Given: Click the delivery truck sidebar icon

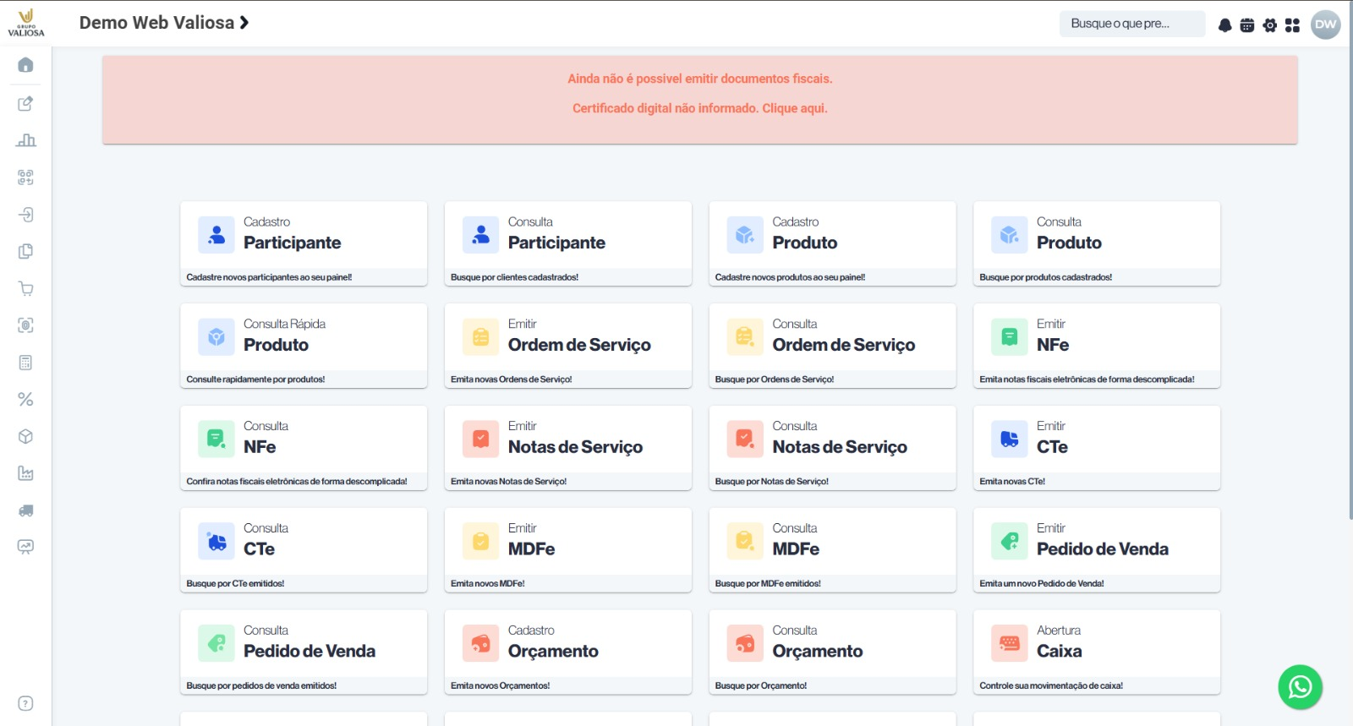Looking at the screenshot, I should (x=25, y=510).
